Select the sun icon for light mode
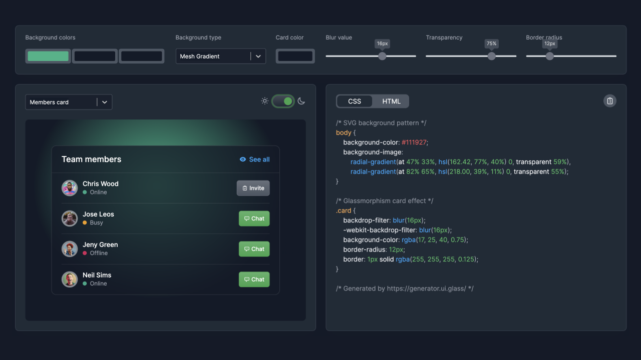This screenshot has width=641, height=360. pyautogui.click(x=264, y=100)
